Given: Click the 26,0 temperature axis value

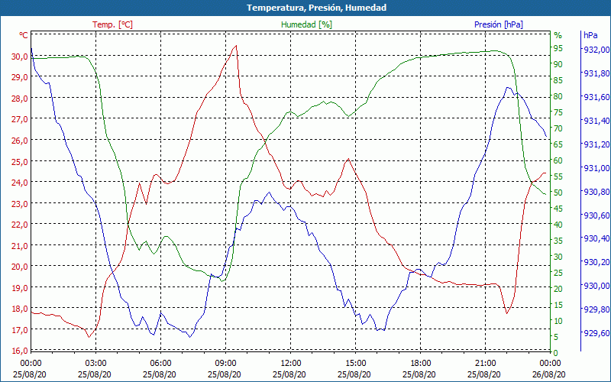Looking at the screenshot, I should (x=20, y=141).
